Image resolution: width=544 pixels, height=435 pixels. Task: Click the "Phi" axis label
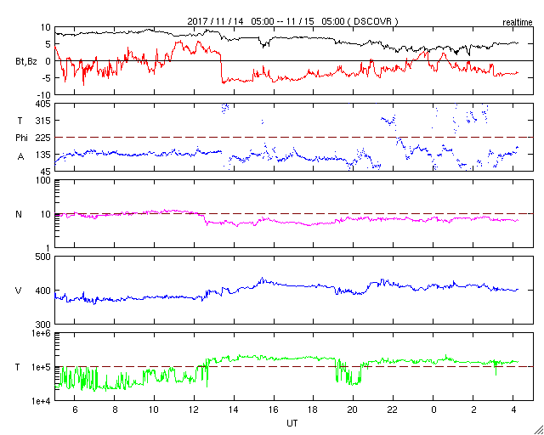[21, 138]
